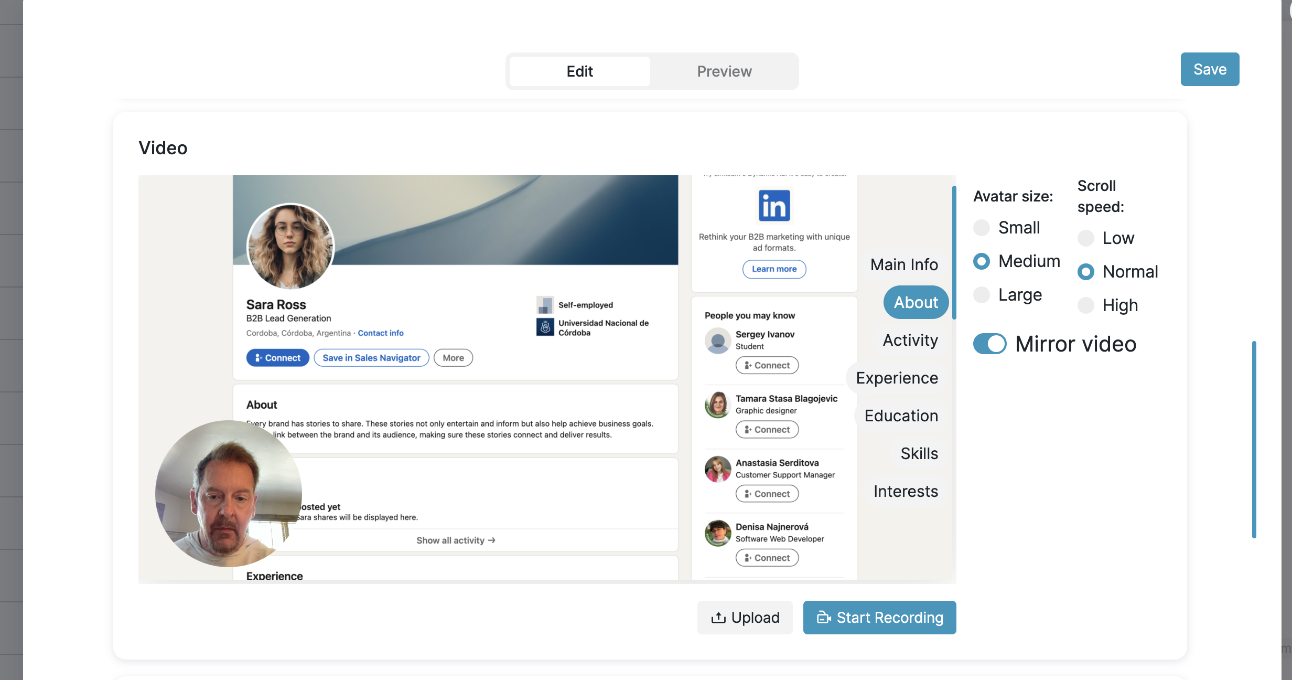This screenshot has width=1292, height=680.
Task: Jump to the Skills section
Action: (919, 453)
